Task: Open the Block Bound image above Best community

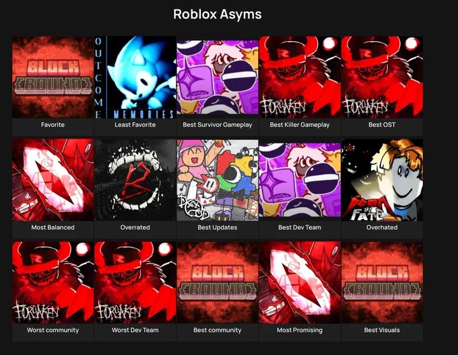Action: (218, 282)
